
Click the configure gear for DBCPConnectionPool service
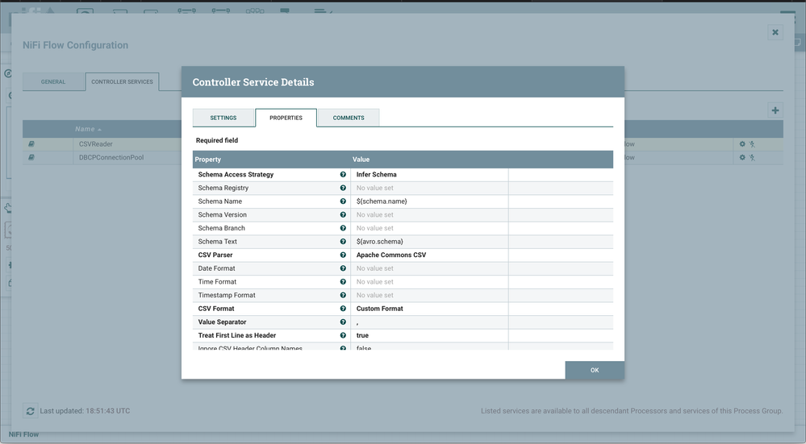tap(742, 158)
